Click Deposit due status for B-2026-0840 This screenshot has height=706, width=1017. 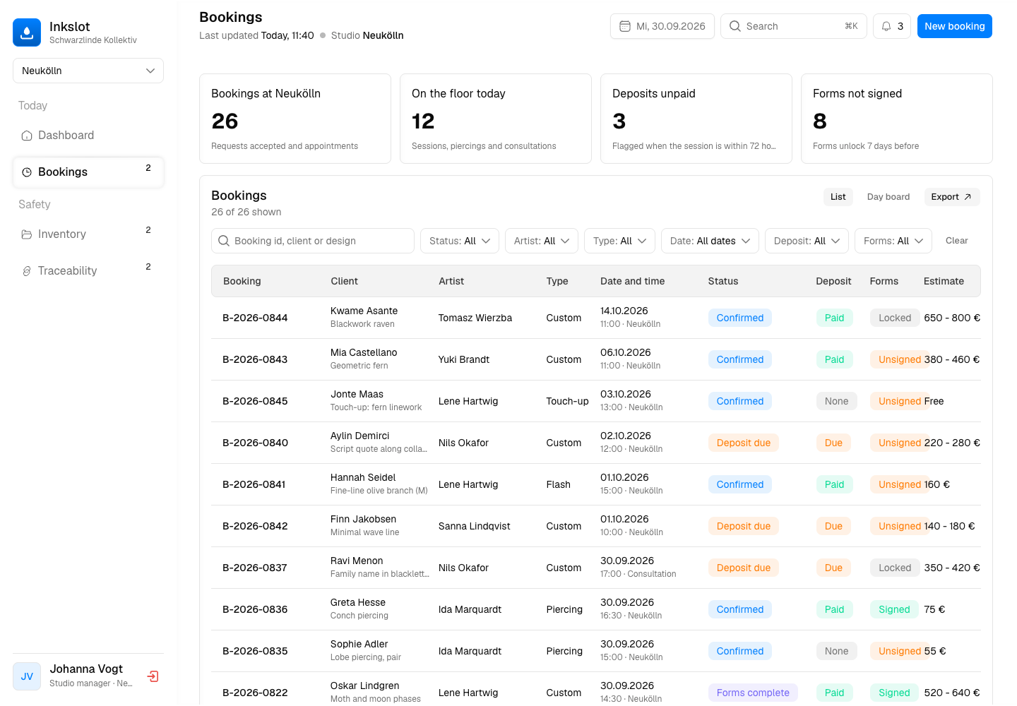[x=744, y=443]
